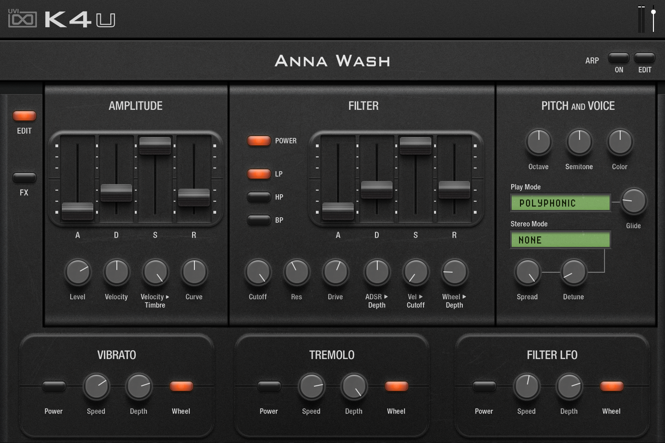
Task: Click the Glide knob
Action: click(x=634, y=202)
